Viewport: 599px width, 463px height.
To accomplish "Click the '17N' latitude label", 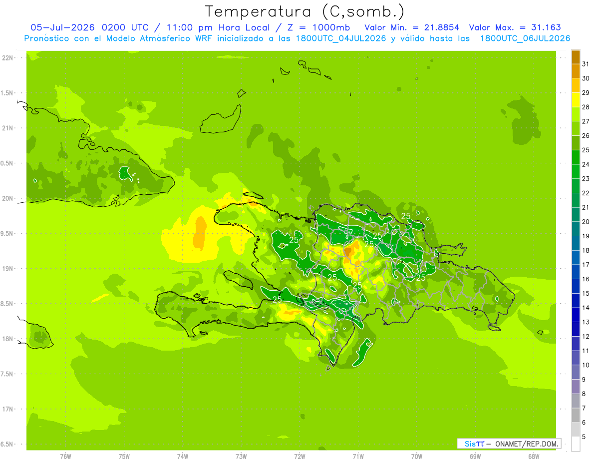I will point(8,409).
